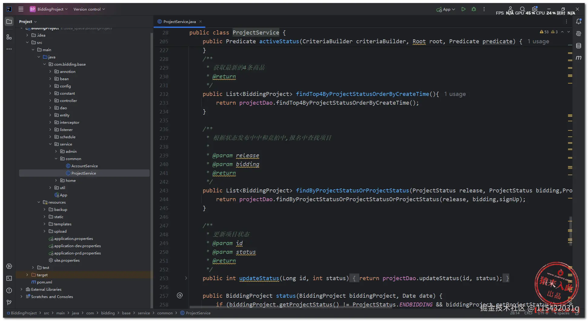
Task: Open Search Everywhere magnifier
Action: 523,9
